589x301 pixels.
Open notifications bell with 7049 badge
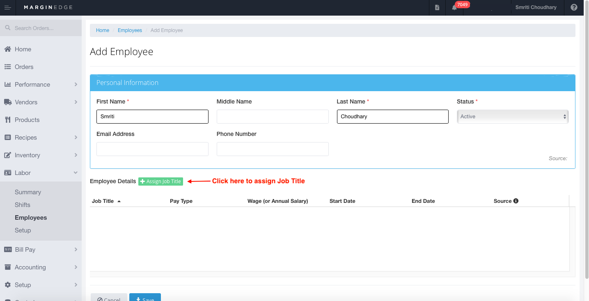tap(454, 8)
